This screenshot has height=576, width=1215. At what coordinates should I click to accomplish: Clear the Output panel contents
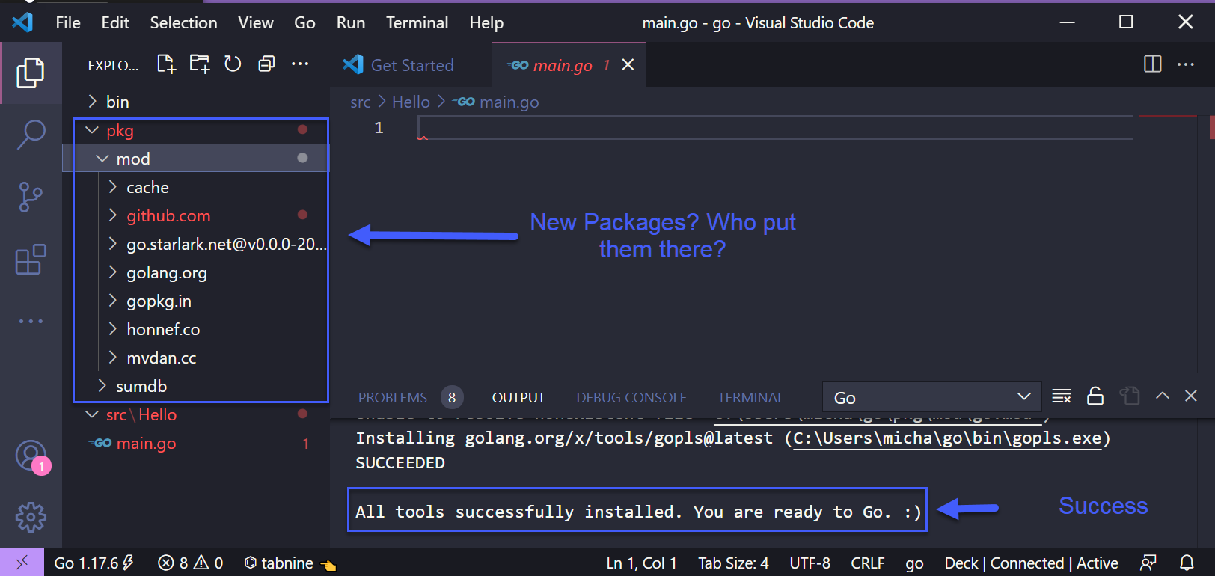[1061, 396]
